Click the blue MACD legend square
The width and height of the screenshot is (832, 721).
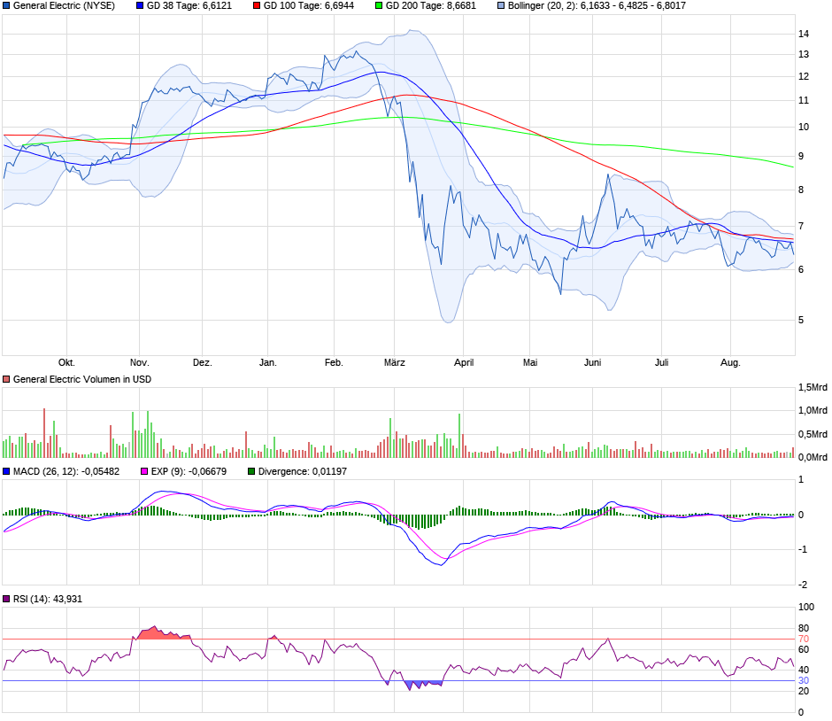tap(7, 471)
